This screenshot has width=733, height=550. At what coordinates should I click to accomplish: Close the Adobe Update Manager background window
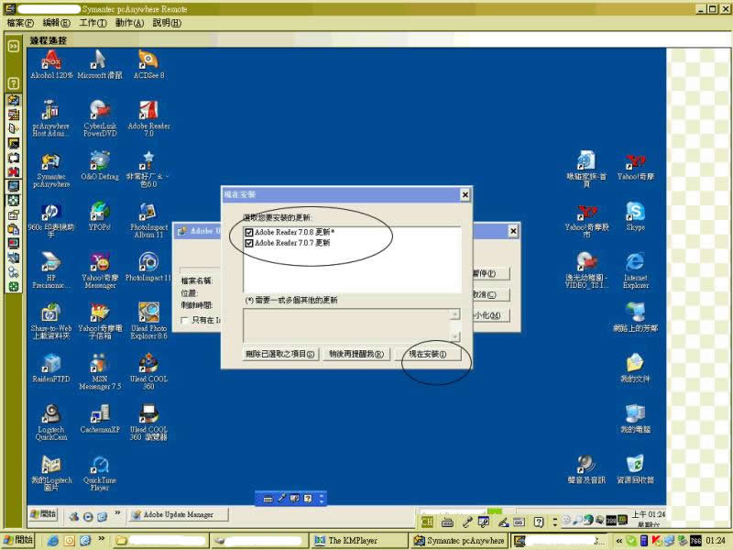tap(513, 231)
